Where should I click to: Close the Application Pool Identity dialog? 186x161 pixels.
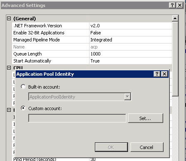164,74
